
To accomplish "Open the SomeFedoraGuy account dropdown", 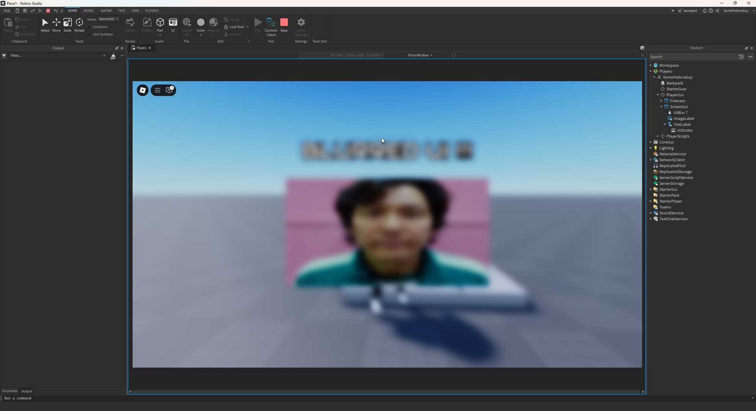I will 738,11.
